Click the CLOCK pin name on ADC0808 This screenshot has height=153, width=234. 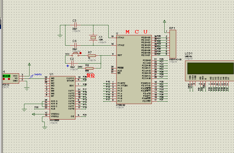[x=70, y=78]
